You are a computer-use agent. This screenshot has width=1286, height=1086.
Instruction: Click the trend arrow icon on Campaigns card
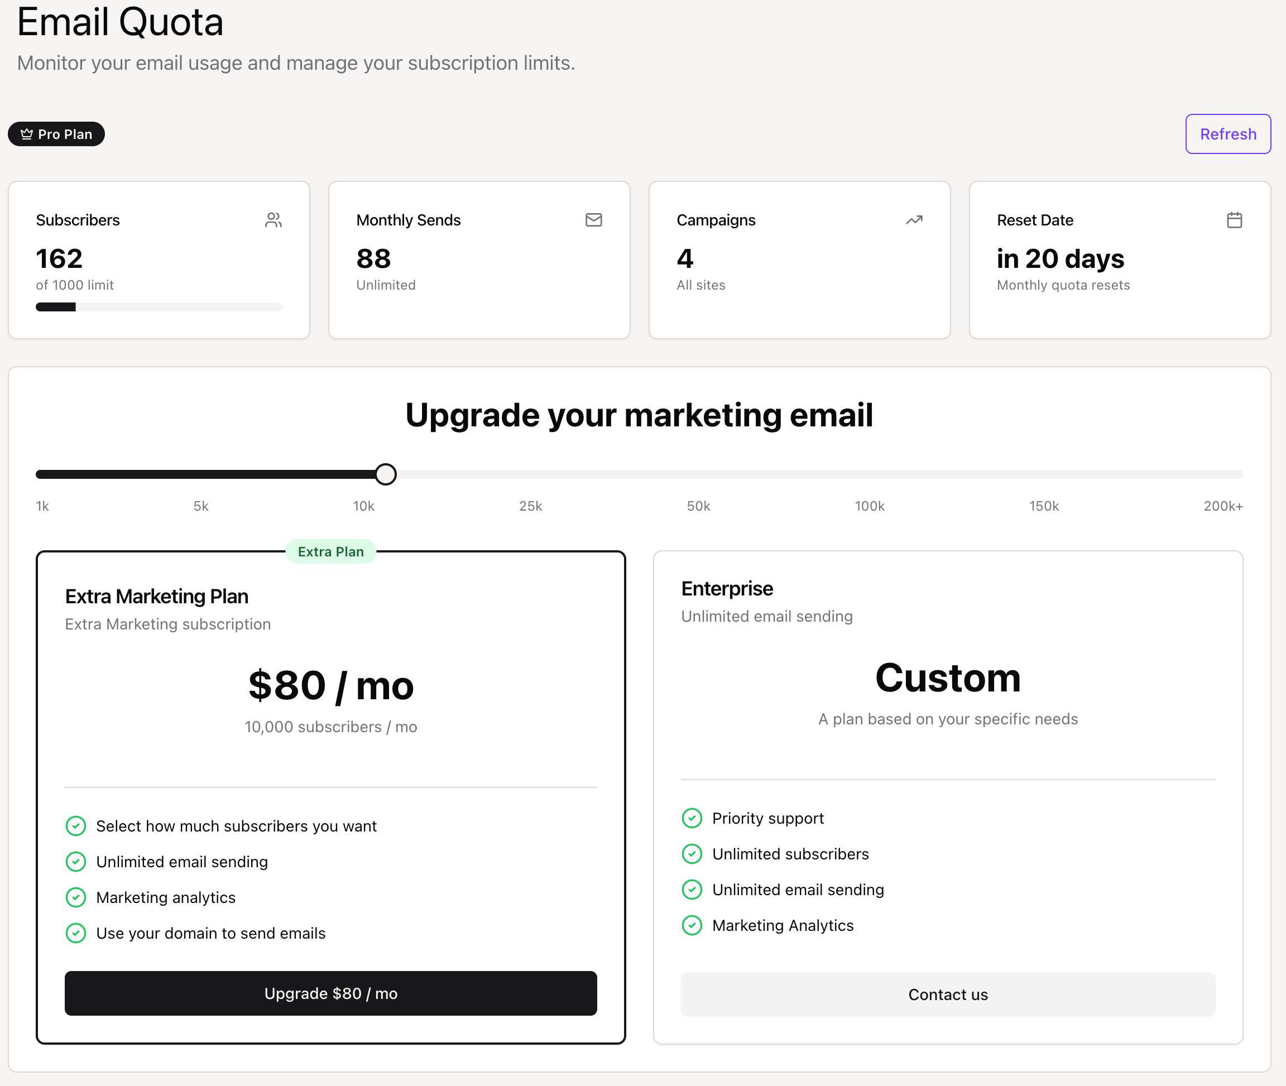pos(914,219)
